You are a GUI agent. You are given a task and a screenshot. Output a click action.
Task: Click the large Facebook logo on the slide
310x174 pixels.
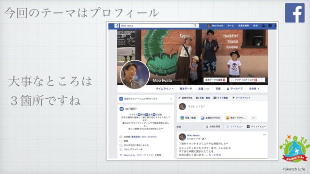click(x=295, y=13)
